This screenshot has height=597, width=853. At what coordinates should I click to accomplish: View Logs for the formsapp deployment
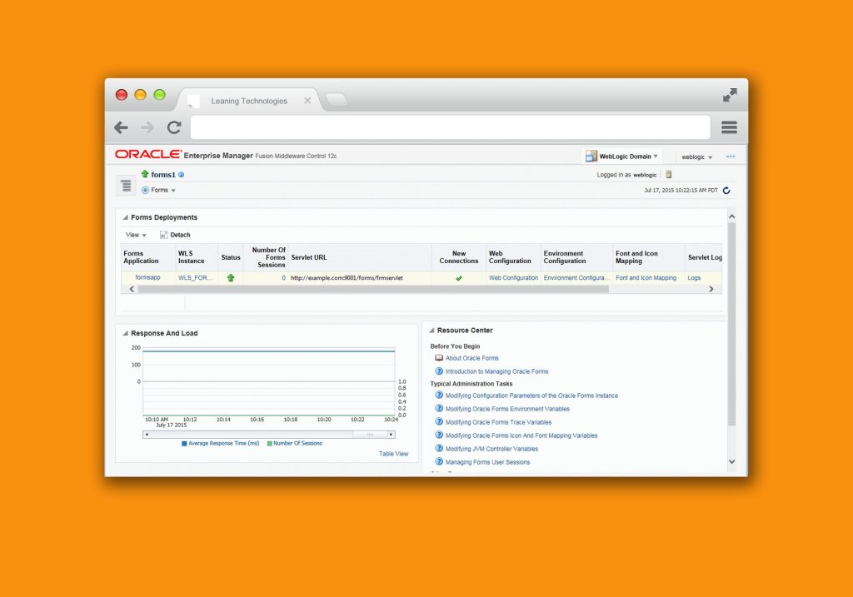pyautogui.click(x=694, y=277)
